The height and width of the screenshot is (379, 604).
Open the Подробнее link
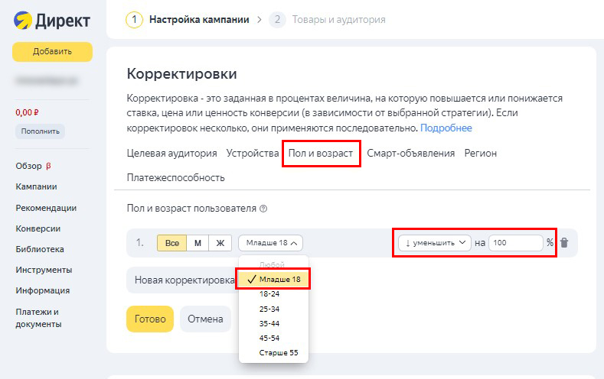pyautogui.click(x=446, y=128)
